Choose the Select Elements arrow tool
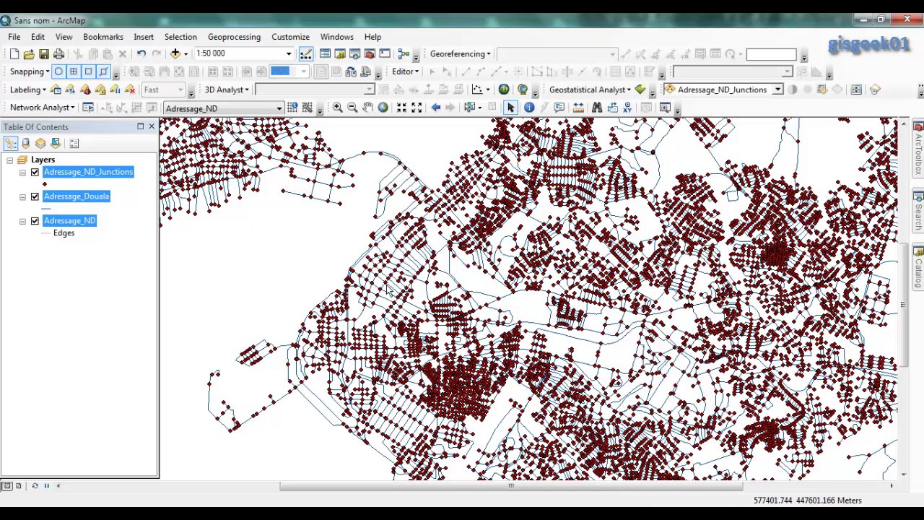The image size is (924, 520). (x=510, y=108)
